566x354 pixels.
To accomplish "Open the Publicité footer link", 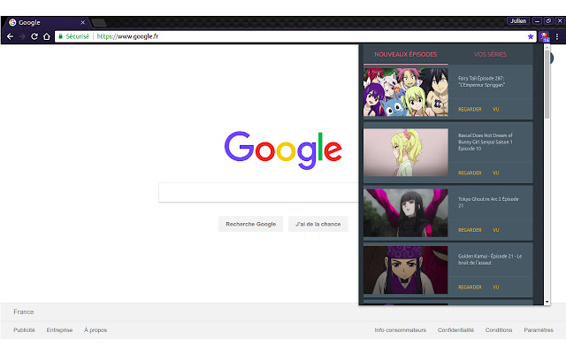I will click(24, 330).
